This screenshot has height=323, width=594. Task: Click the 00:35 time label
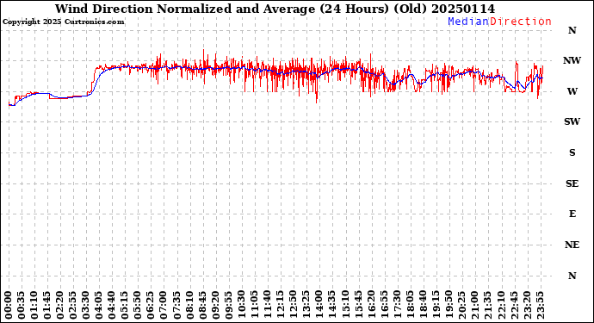[x=22, y=305]
